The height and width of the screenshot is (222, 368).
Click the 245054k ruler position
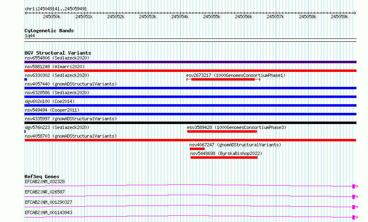click(180, 17)
